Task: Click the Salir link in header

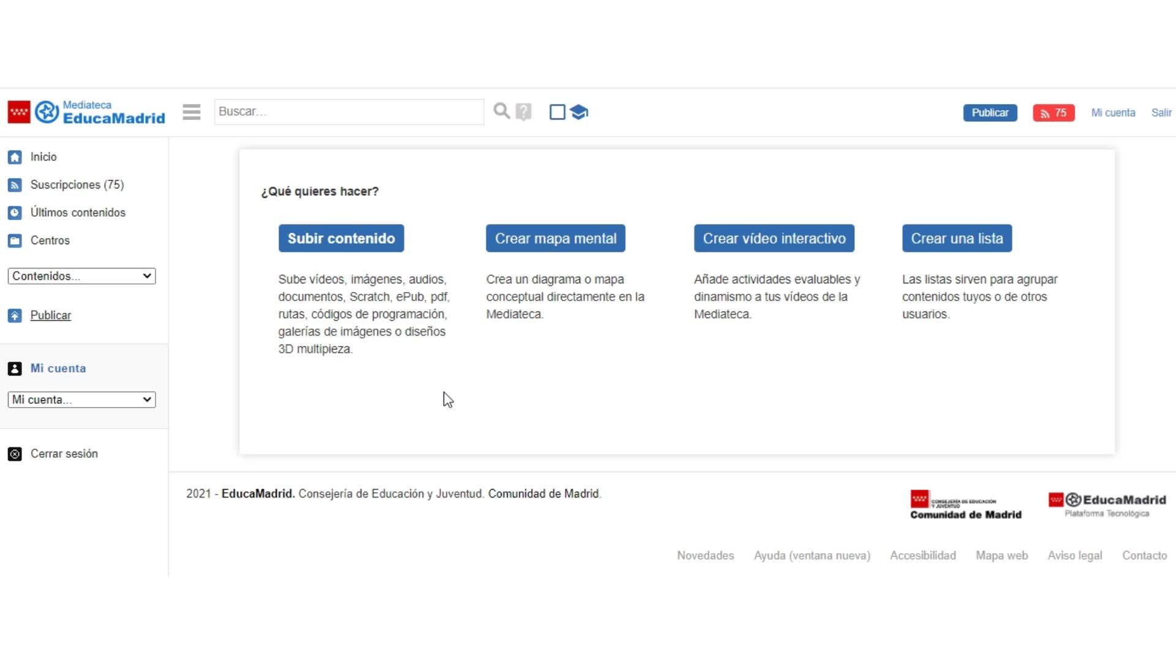Action: pos(1161,113)
